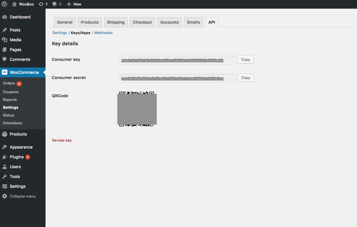Click the Revoke key link

click(x=62, y=140)
